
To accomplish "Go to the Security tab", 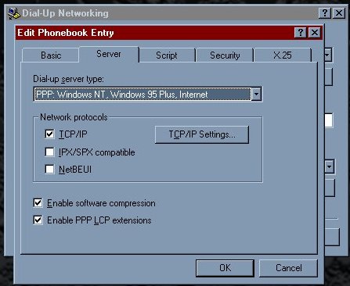I will tap(225, 55).
